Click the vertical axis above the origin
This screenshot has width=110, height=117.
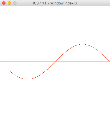tap(55, 34)
